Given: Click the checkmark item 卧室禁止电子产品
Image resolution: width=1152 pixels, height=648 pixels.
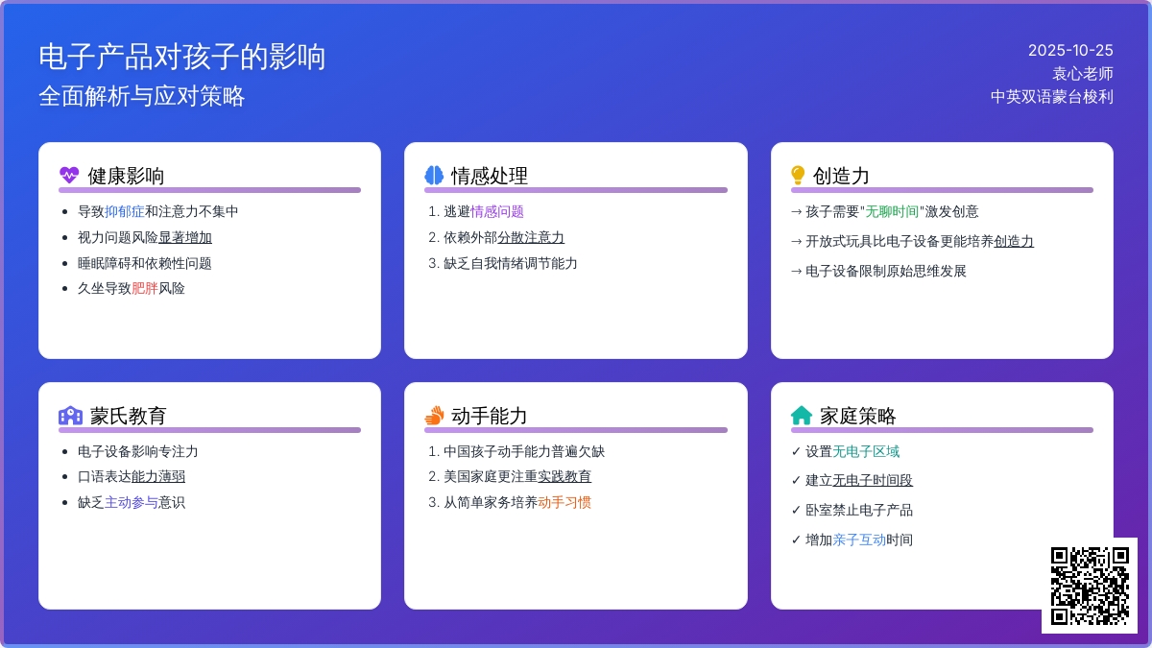Looking at the screenshot, I should (852, 510).
